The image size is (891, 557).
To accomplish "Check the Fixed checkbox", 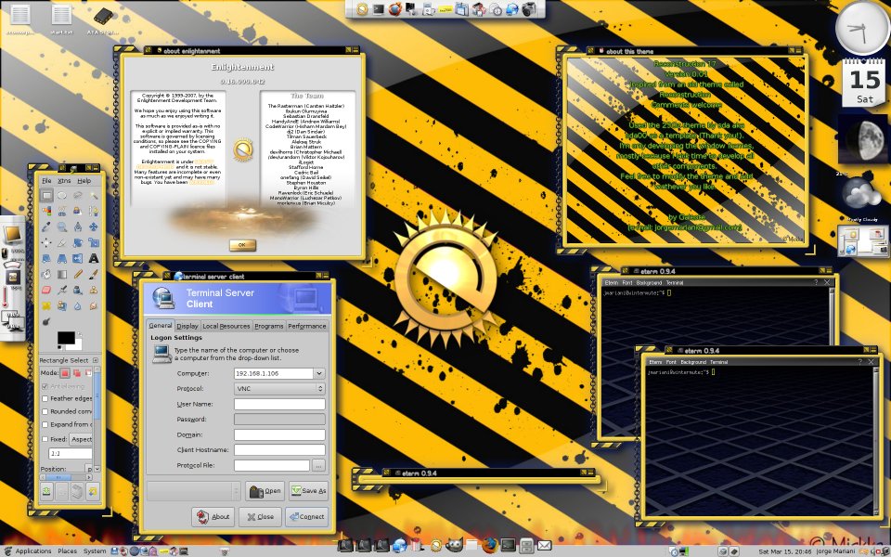I will click(x=45, y=439).
